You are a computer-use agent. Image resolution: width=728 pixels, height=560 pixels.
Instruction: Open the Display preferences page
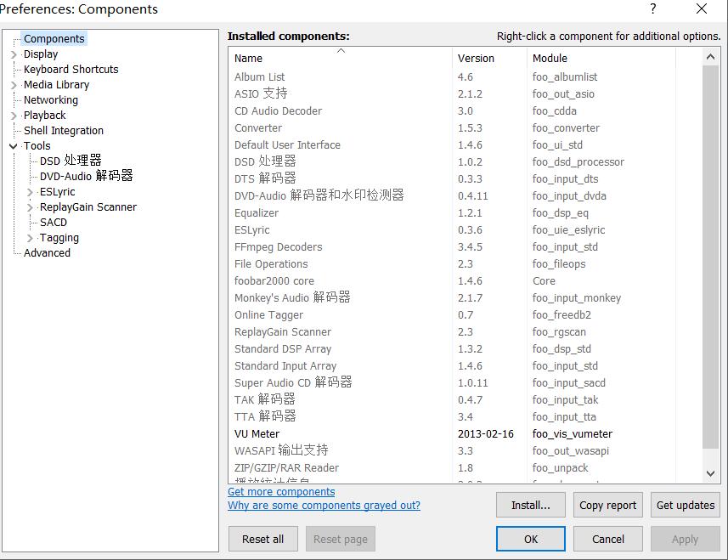click(41, 54)
